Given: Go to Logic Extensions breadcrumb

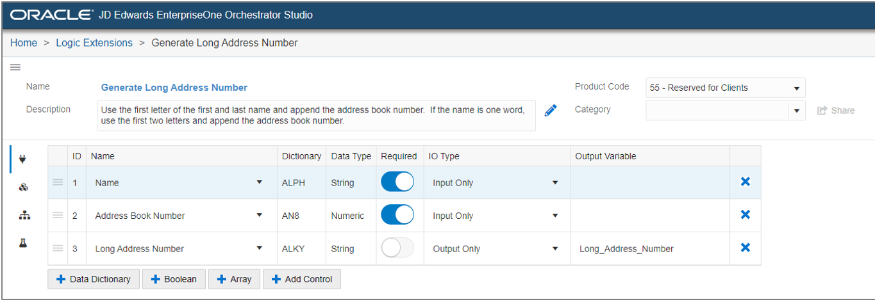Looking at the screenshot, I should 94,43.
